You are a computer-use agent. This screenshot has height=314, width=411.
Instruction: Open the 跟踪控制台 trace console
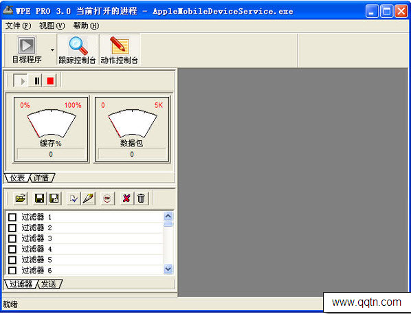pos(78,50)
